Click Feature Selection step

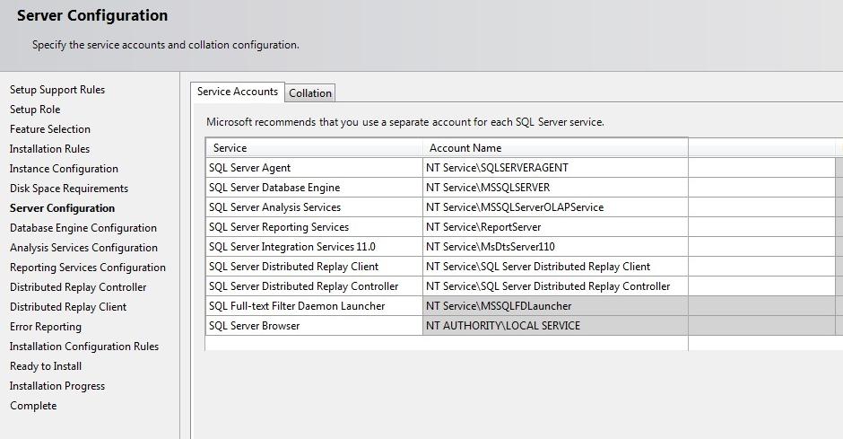(50, 129)
